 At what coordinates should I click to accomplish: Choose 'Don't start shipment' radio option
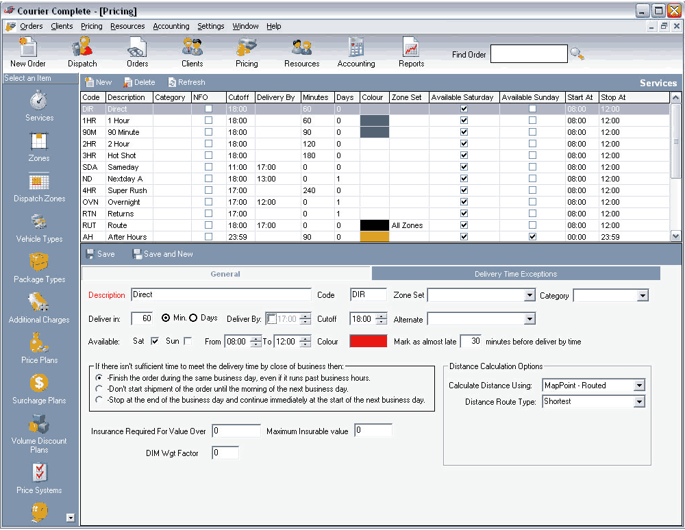(x=100, y=389)
